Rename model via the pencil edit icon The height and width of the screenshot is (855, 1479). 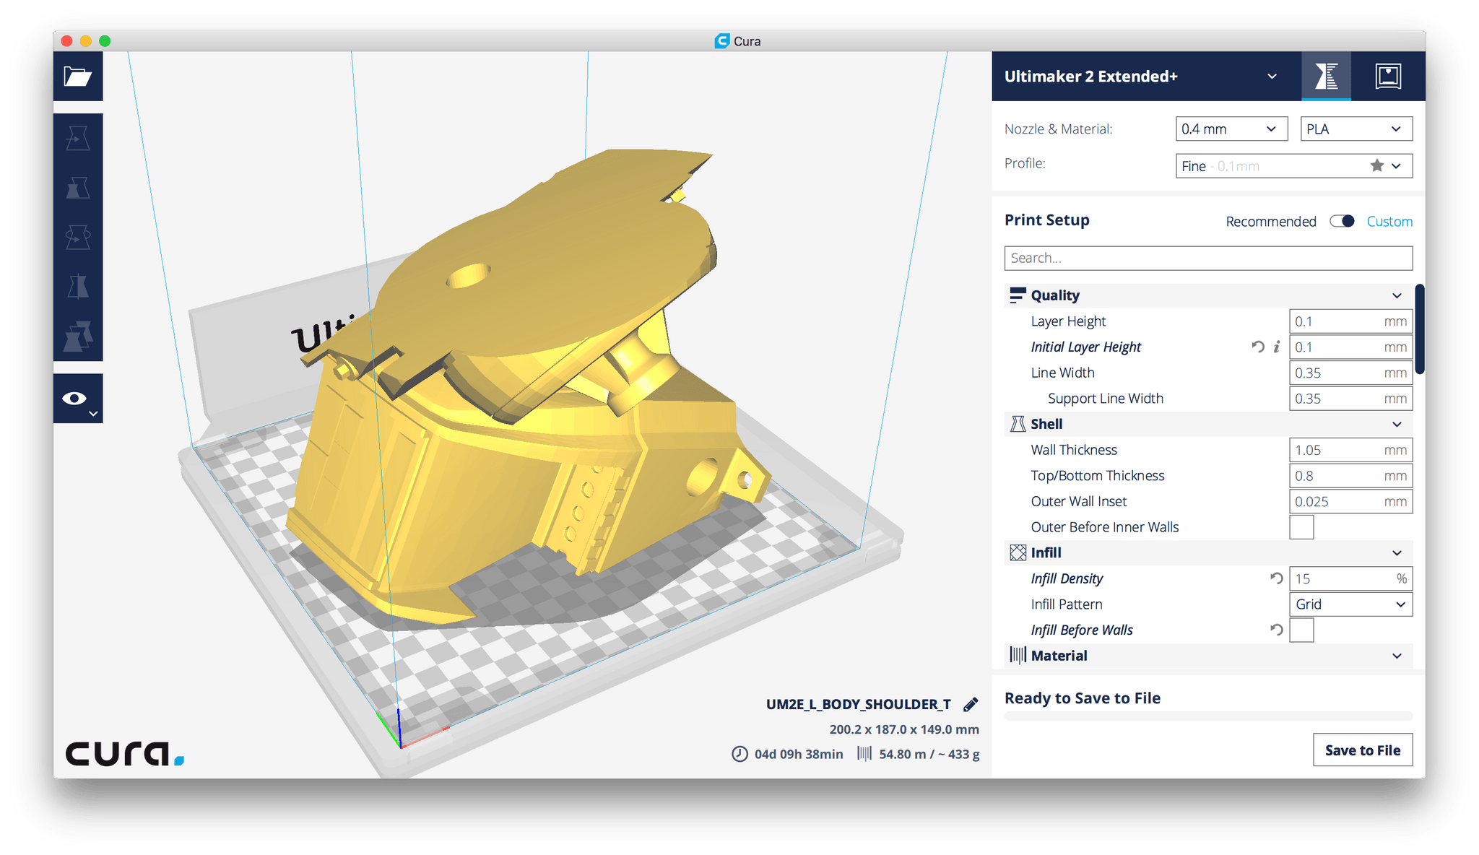[971, 703]
